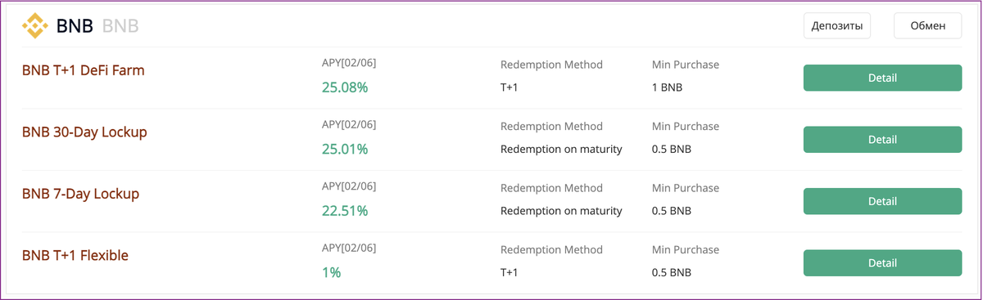
Task: Click the 25.01% APY value
Action: pos(345,149)
